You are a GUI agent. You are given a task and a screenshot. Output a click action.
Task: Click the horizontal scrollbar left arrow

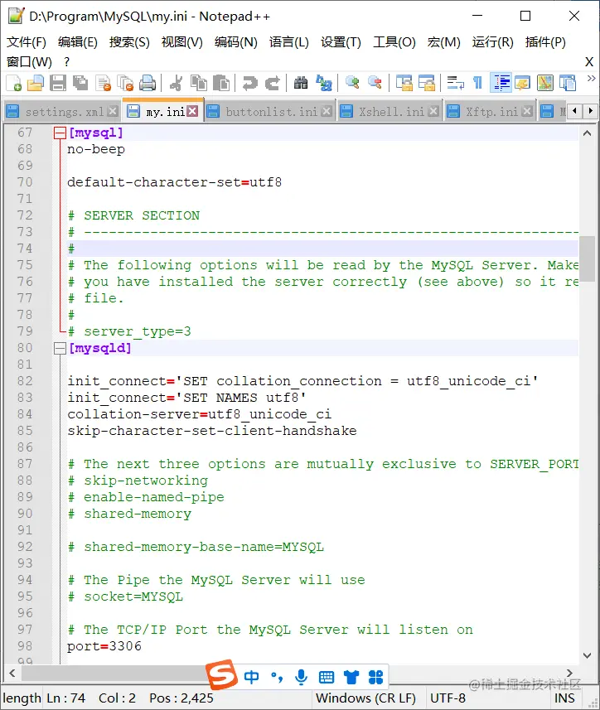click(12, 674)
